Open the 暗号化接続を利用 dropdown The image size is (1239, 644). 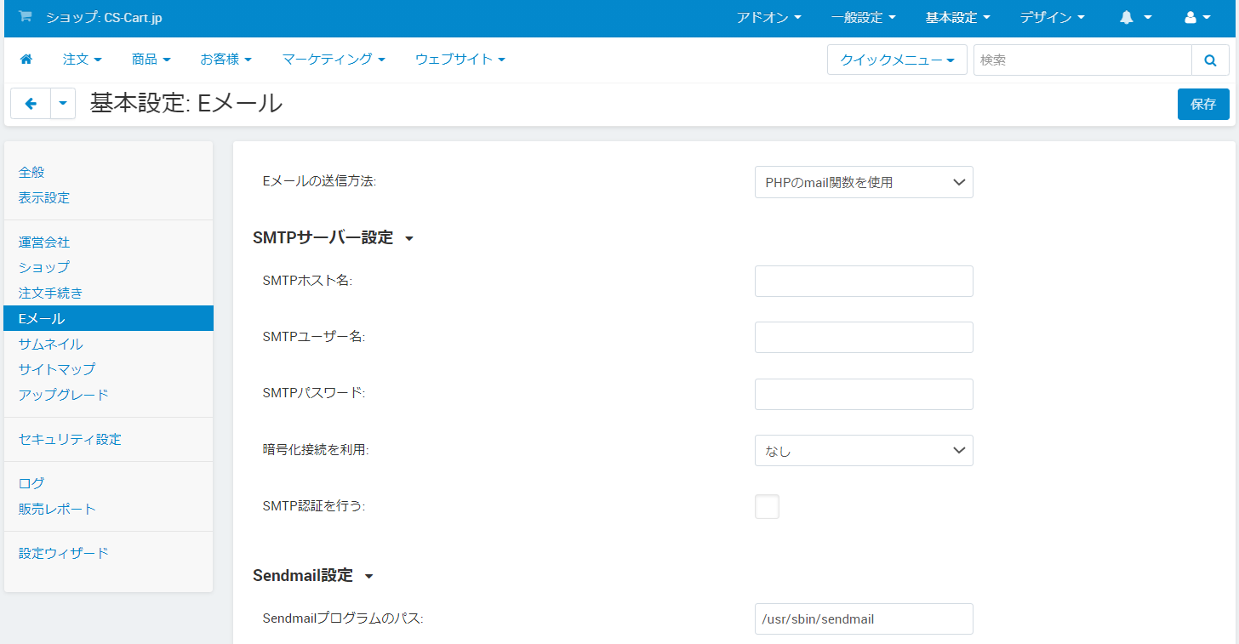tap(864, 451)
